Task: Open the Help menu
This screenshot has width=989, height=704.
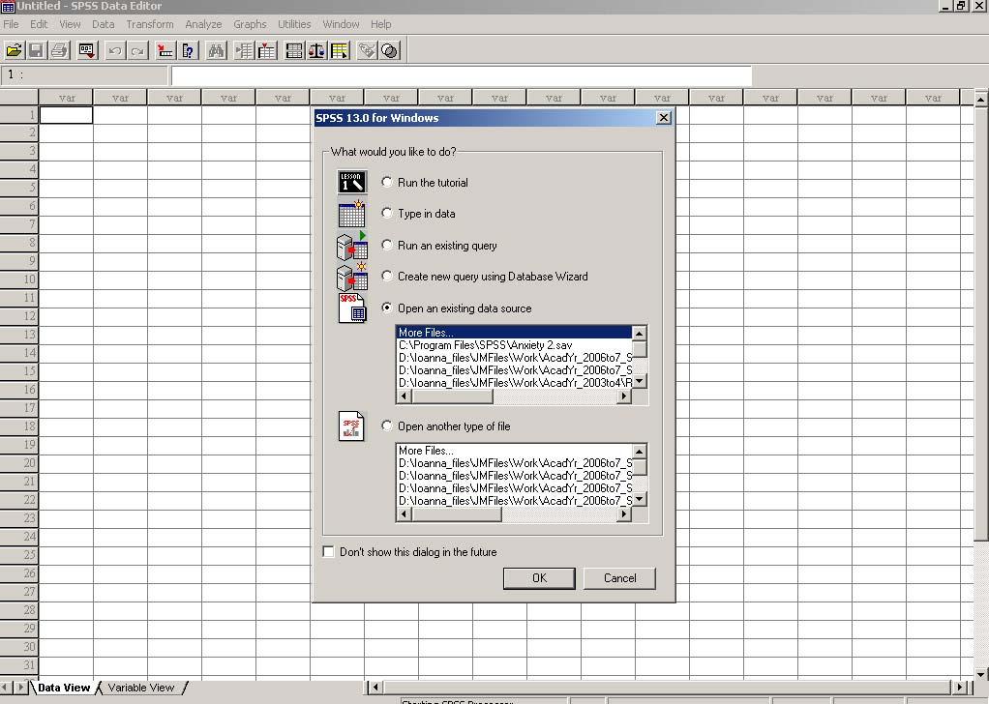Action: click(381, 24)
